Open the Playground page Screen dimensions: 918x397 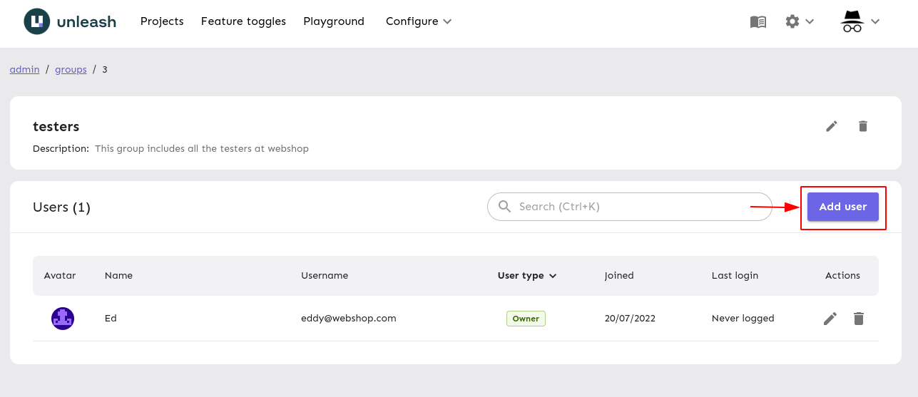[334, 21]
